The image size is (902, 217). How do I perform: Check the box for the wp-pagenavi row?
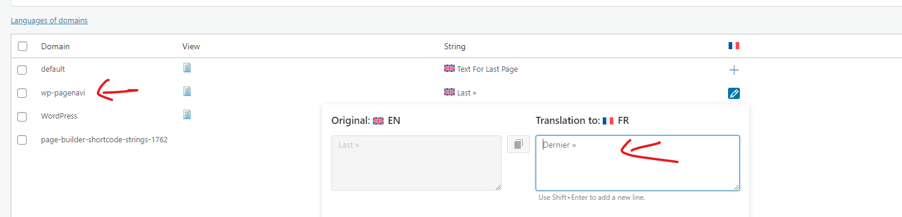[x=23, y=93]
